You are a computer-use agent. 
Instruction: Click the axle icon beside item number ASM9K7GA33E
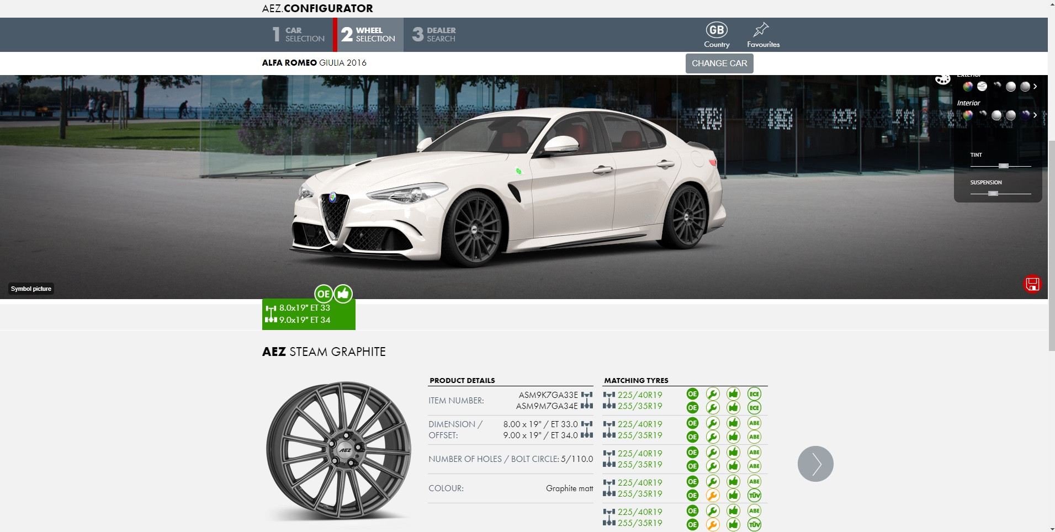pos(587,395)
